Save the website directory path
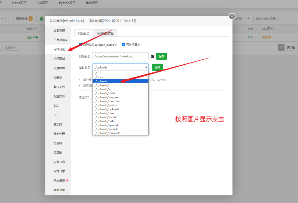This screenshot has width=298, height=203. point(161,57)
